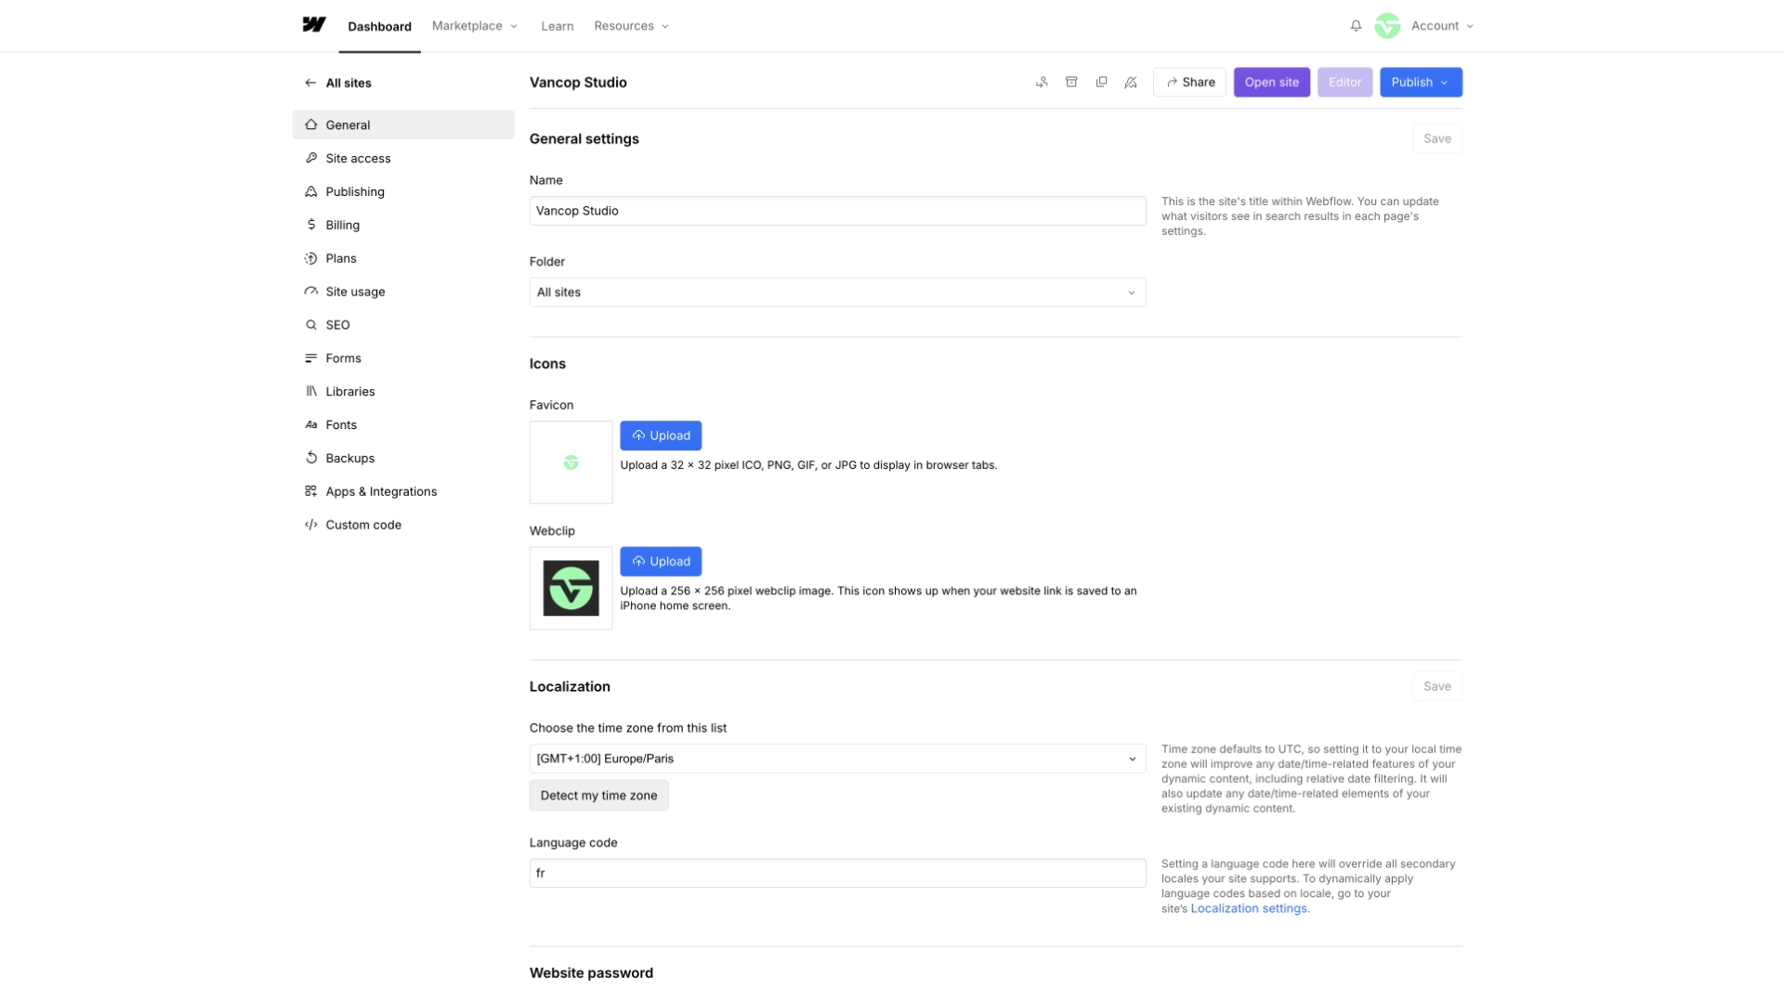Screen dimensions: 1784x1003
Task: Click the archive site icon
Action: [1071, 82]
